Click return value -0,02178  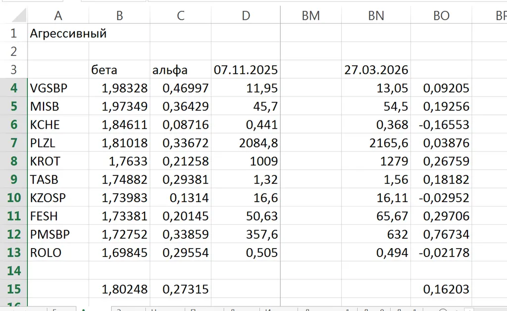click(x=441, y=253)
